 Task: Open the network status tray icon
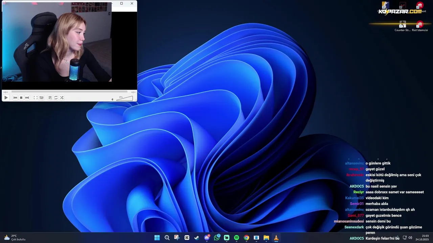click(405, 238)
